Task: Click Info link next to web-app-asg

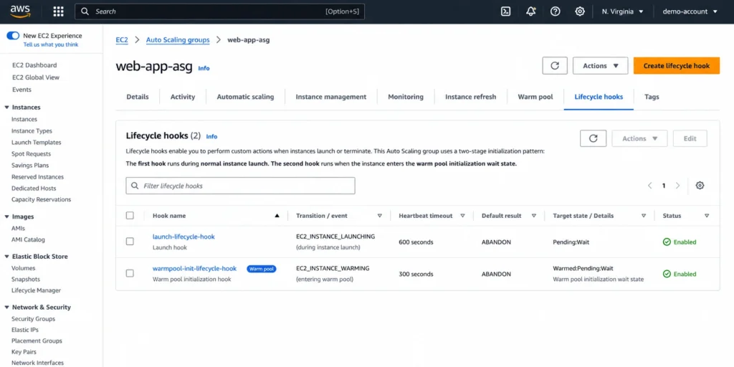Action: (204, 68)
